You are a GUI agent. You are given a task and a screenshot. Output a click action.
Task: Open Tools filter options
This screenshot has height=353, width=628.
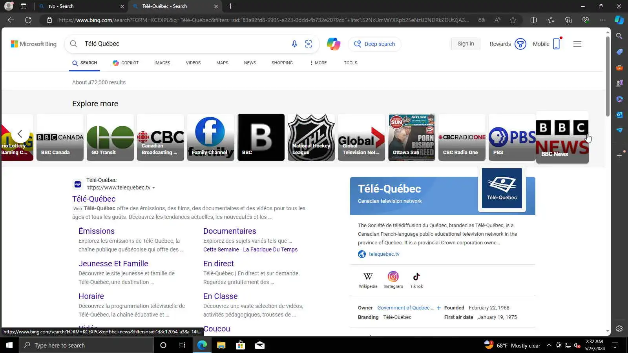(351, 63)
